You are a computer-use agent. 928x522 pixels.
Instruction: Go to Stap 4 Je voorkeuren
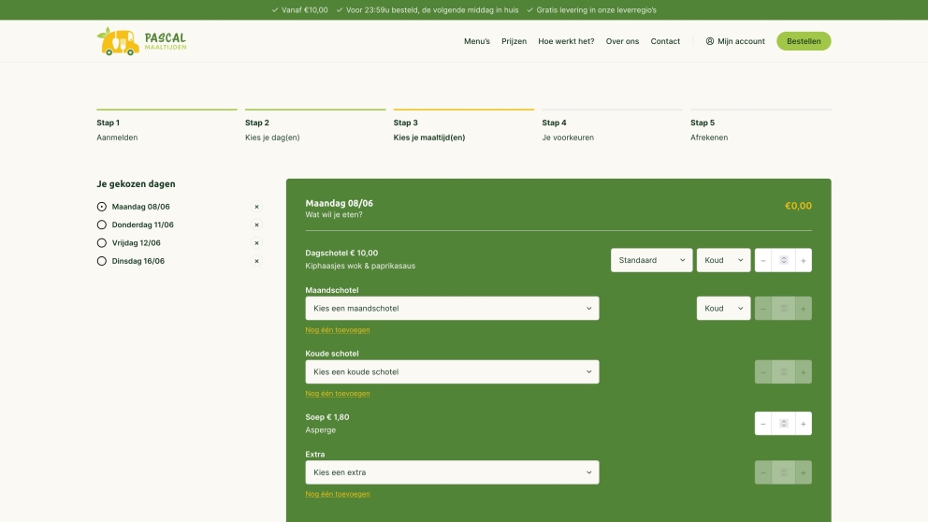(612, 126)
